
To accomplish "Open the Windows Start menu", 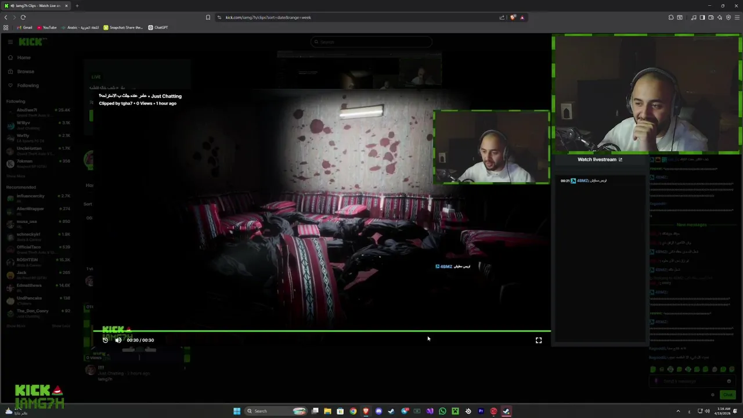I will click(237, 411).
